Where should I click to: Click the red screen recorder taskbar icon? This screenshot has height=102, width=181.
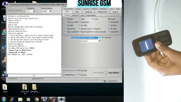coord(53,99)
